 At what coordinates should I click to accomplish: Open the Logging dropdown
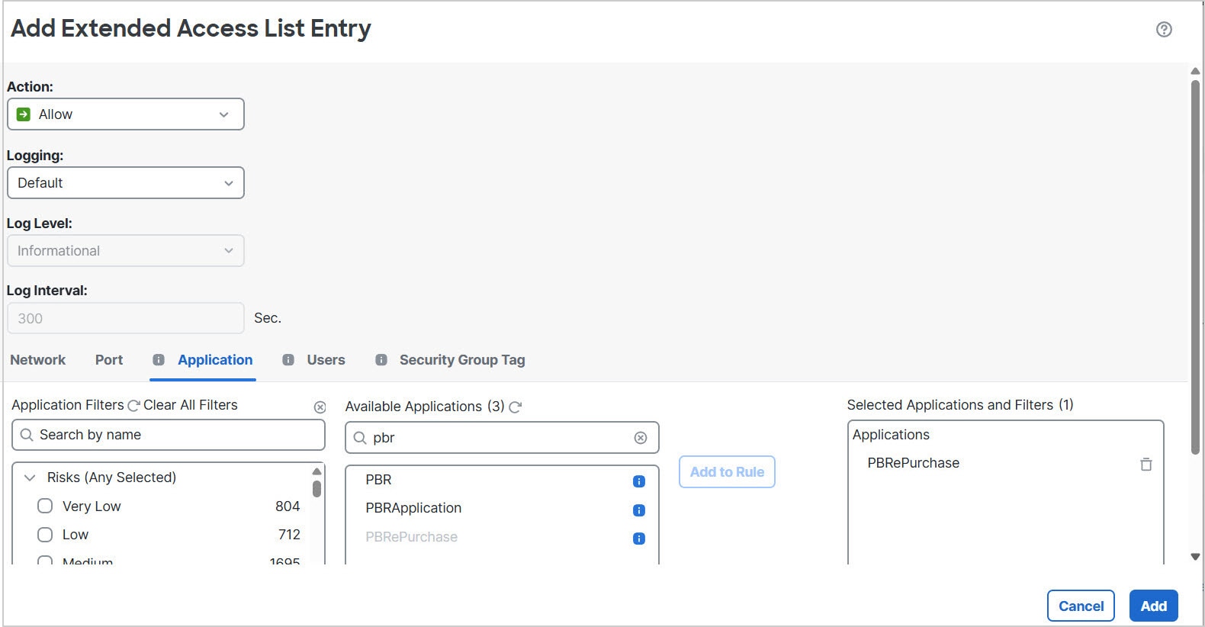coord(126,183)
